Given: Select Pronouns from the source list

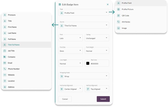Looking at the screenshot, I should (12, 15).
